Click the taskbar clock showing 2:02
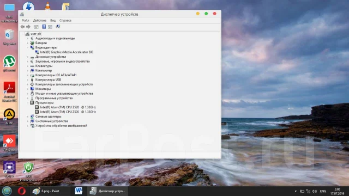The width and height of the screenshot is (349, 196). click(x=337, y=191)
